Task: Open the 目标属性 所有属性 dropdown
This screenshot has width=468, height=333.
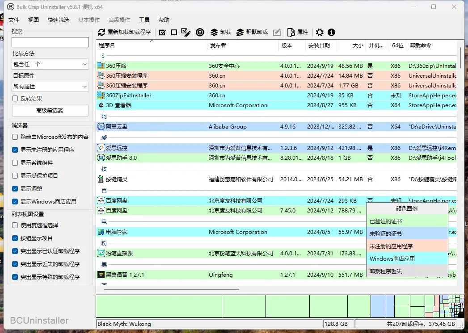Action: coord(50,87)
